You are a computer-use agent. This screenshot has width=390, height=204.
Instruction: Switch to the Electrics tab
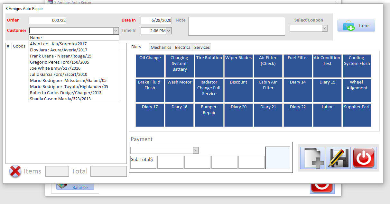point(182,47)
